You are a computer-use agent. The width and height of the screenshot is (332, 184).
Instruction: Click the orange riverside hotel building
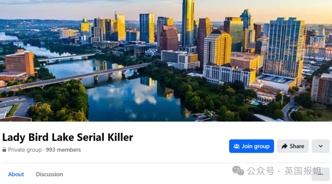point(19,62)
